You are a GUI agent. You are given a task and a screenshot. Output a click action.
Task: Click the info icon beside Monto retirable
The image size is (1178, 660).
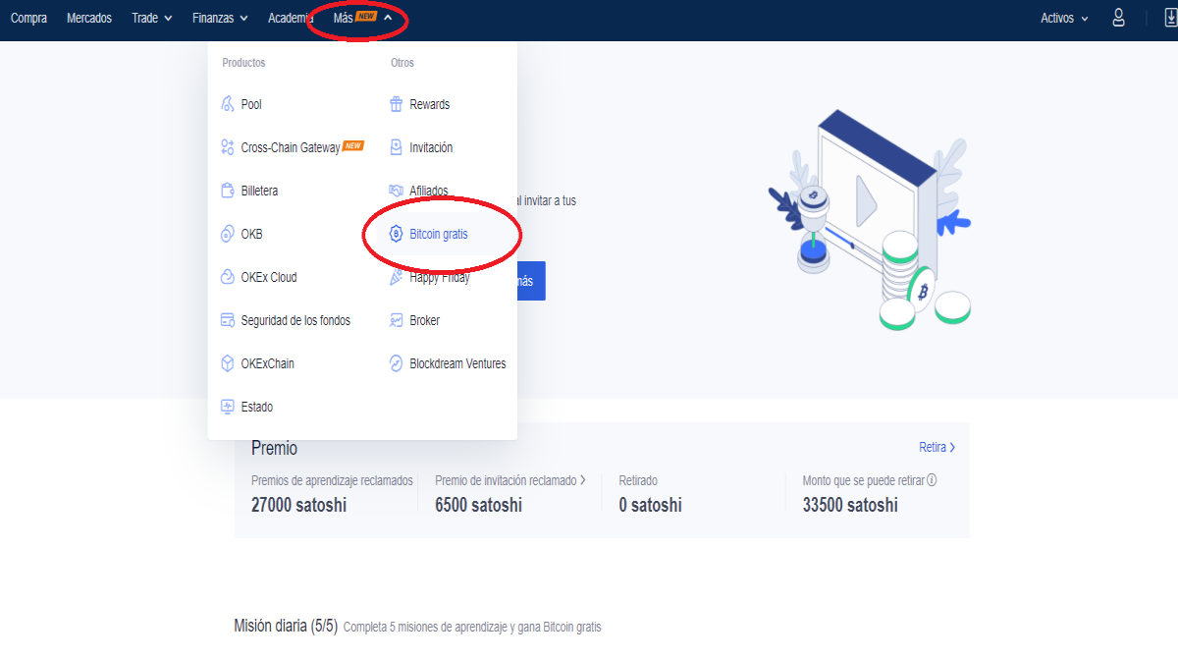pyautogui.click(x=932, y=480)
